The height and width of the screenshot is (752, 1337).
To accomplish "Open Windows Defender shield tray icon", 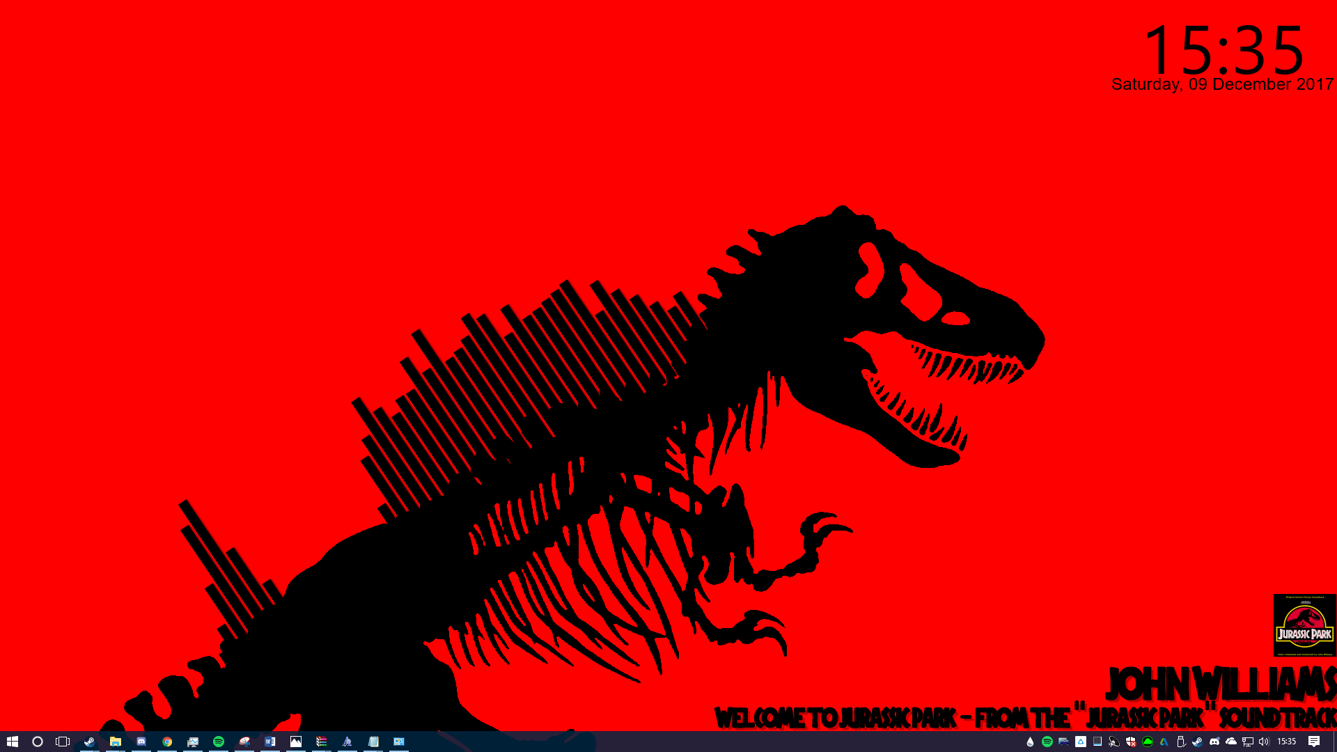I will (1131, 742).
